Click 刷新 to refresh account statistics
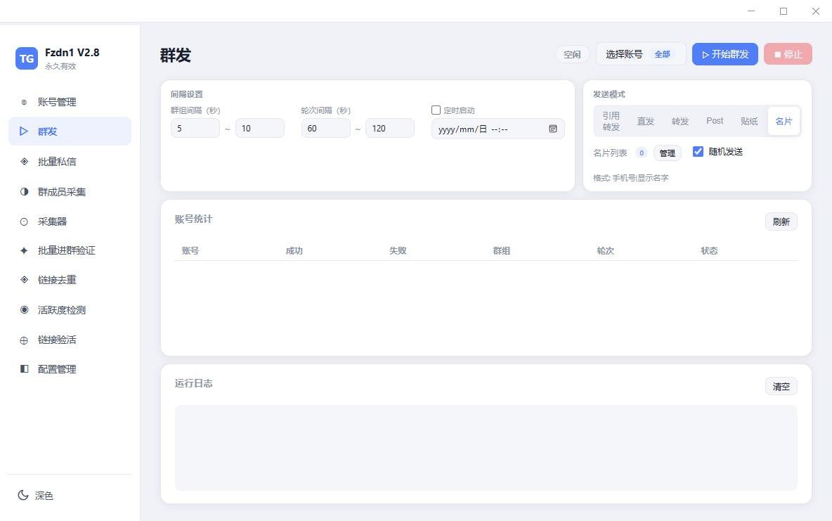The width and height of the screenshot is (832, 521). coord(781,221)
